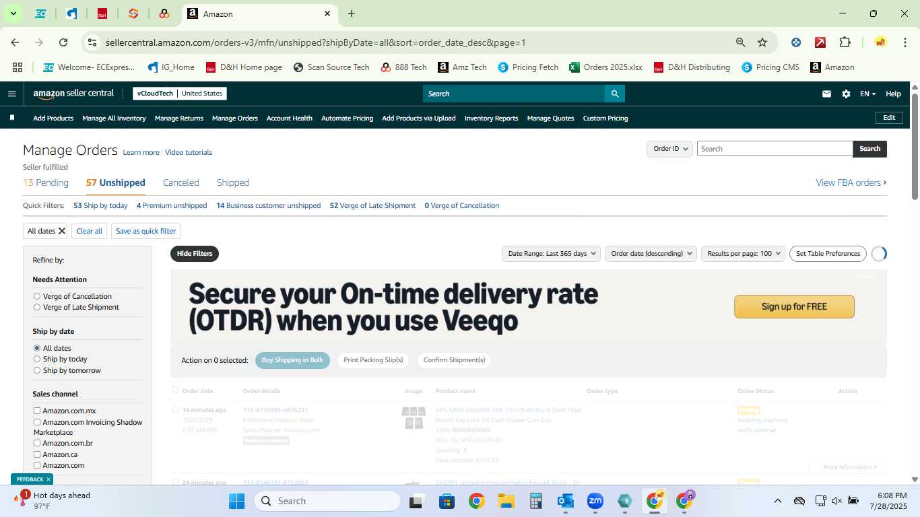Open Account Health menu item
Image resolution: width=920 pixels, height=517 pixels.
pyautogui.click(x=290, y=118)
